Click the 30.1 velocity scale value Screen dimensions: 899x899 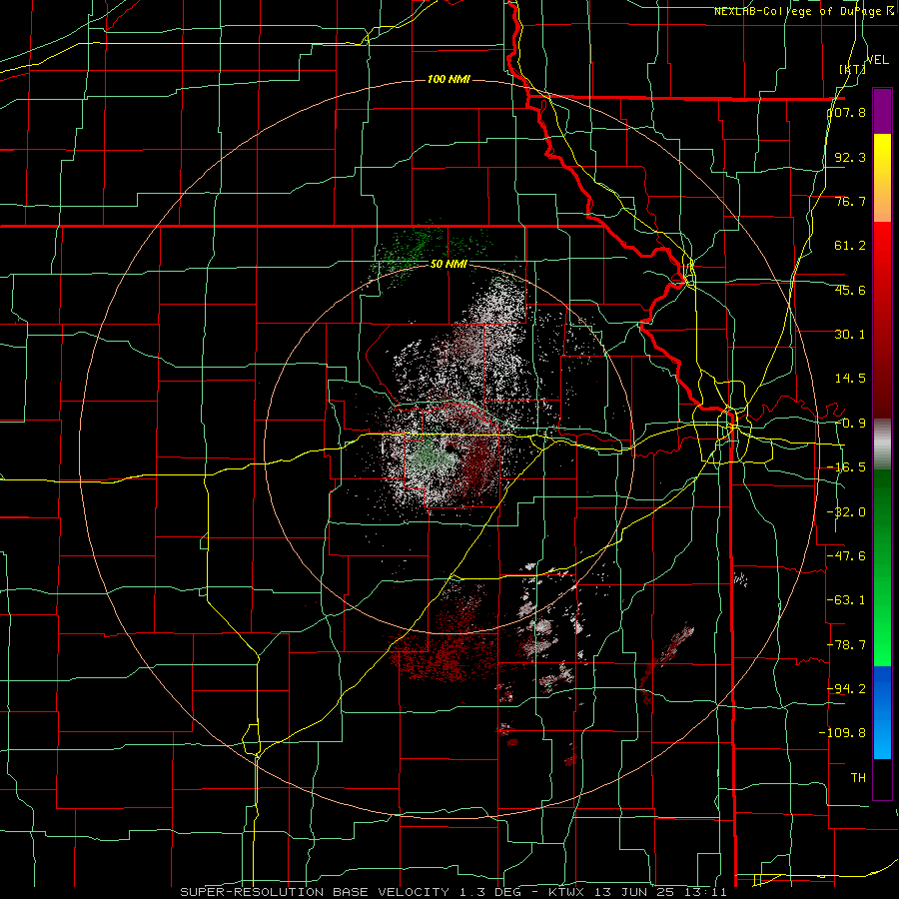[850, 335]
